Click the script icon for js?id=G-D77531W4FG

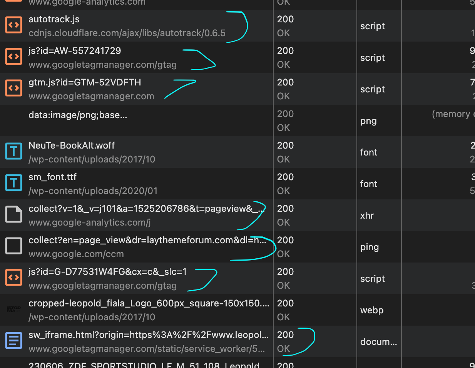[x=13, y=277]
